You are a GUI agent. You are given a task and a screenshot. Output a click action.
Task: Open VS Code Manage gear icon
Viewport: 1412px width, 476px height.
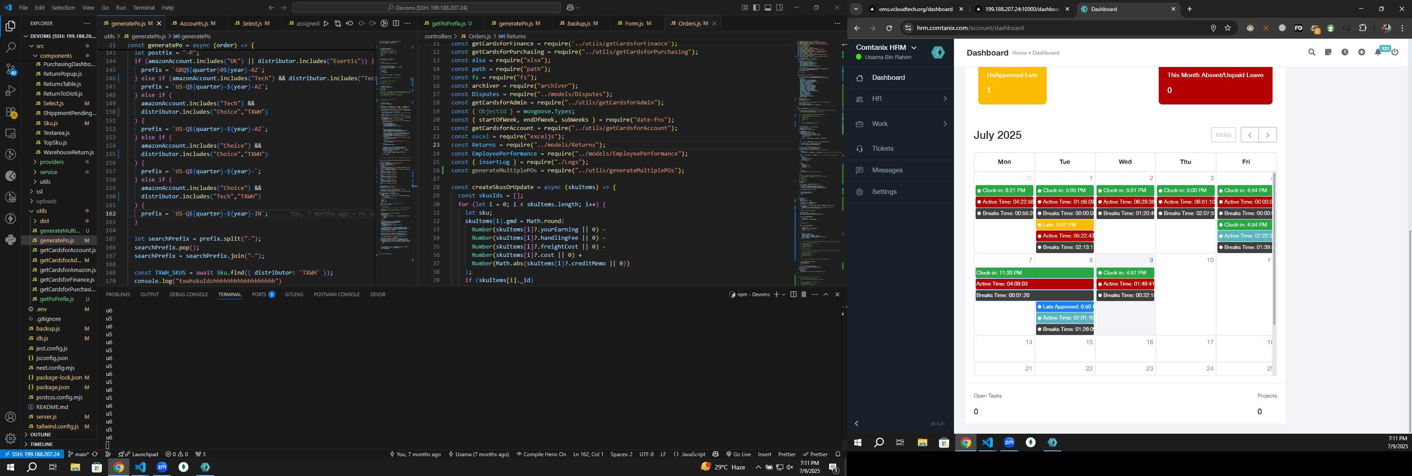[x=11, y=439]
